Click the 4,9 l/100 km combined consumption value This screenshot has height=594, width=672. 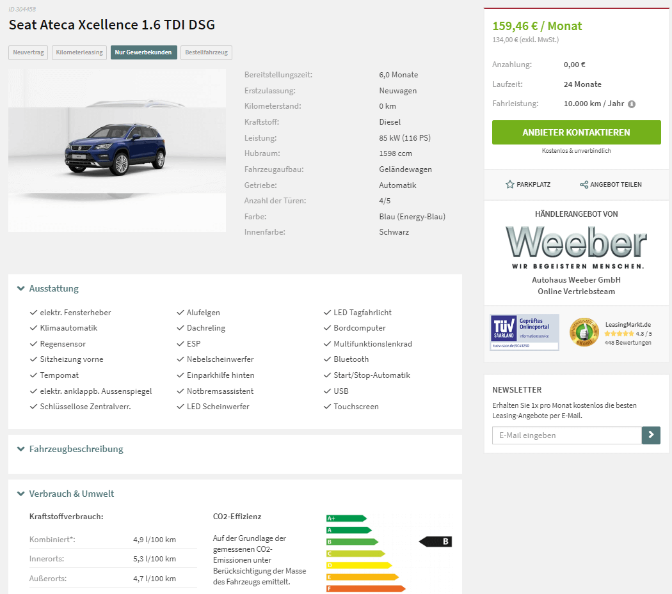click(154, 540)
